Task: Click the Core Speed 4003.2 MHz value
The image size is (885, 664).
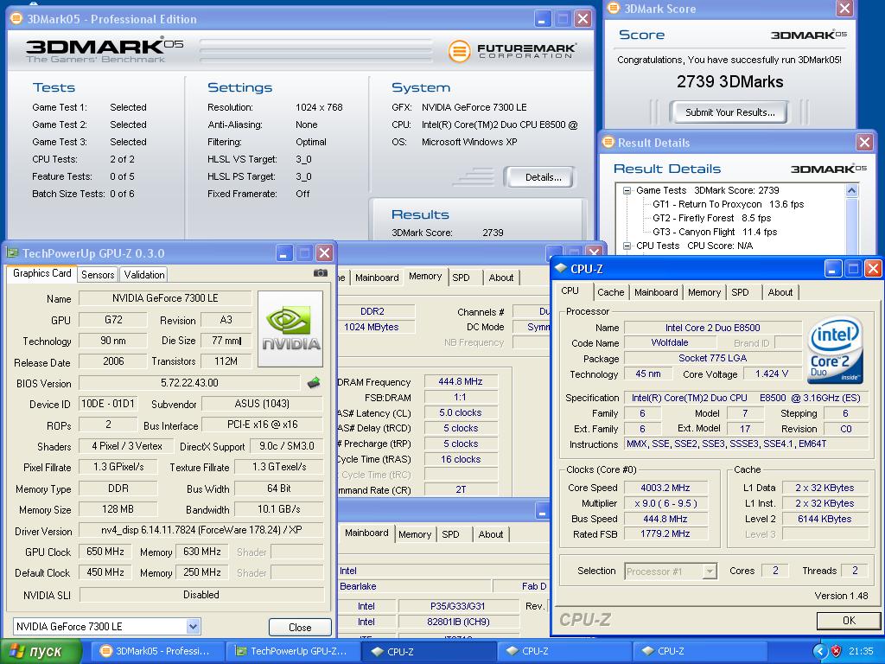Action: click(x=665, y=488)
